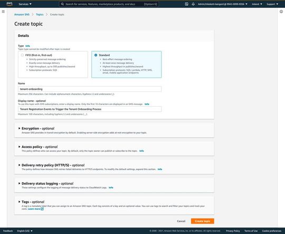
Task: Click the Display name input field
Action: 90,109
